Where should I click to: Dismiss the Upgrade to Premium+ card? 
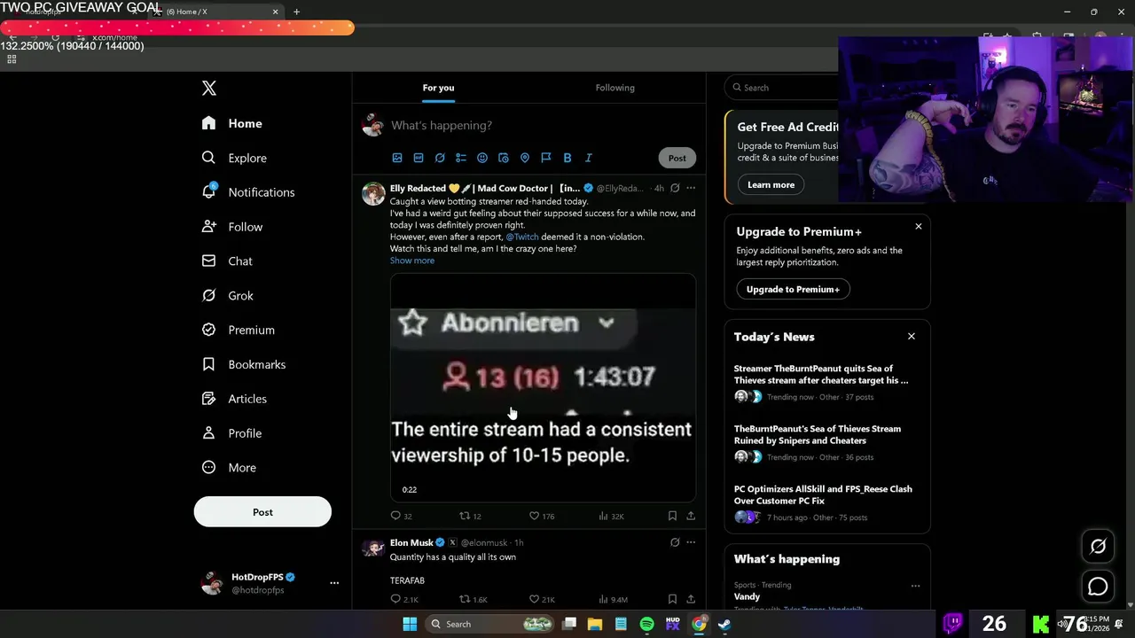[x=919, y=227]
